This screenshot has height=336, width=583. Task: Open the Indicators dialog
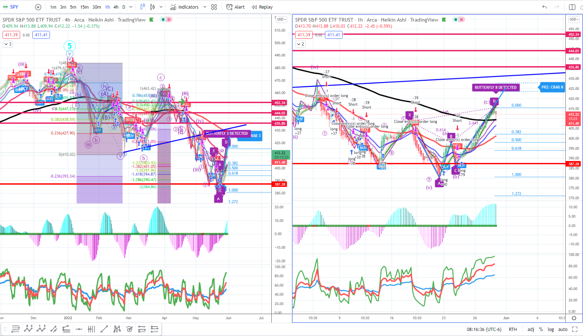[x=184, y=7]
